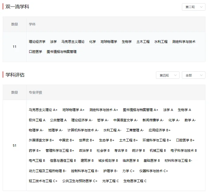Viewport: 209px width, 193px height.
Task: Select 软件工程 A rating
Action: tap(37, 120)
